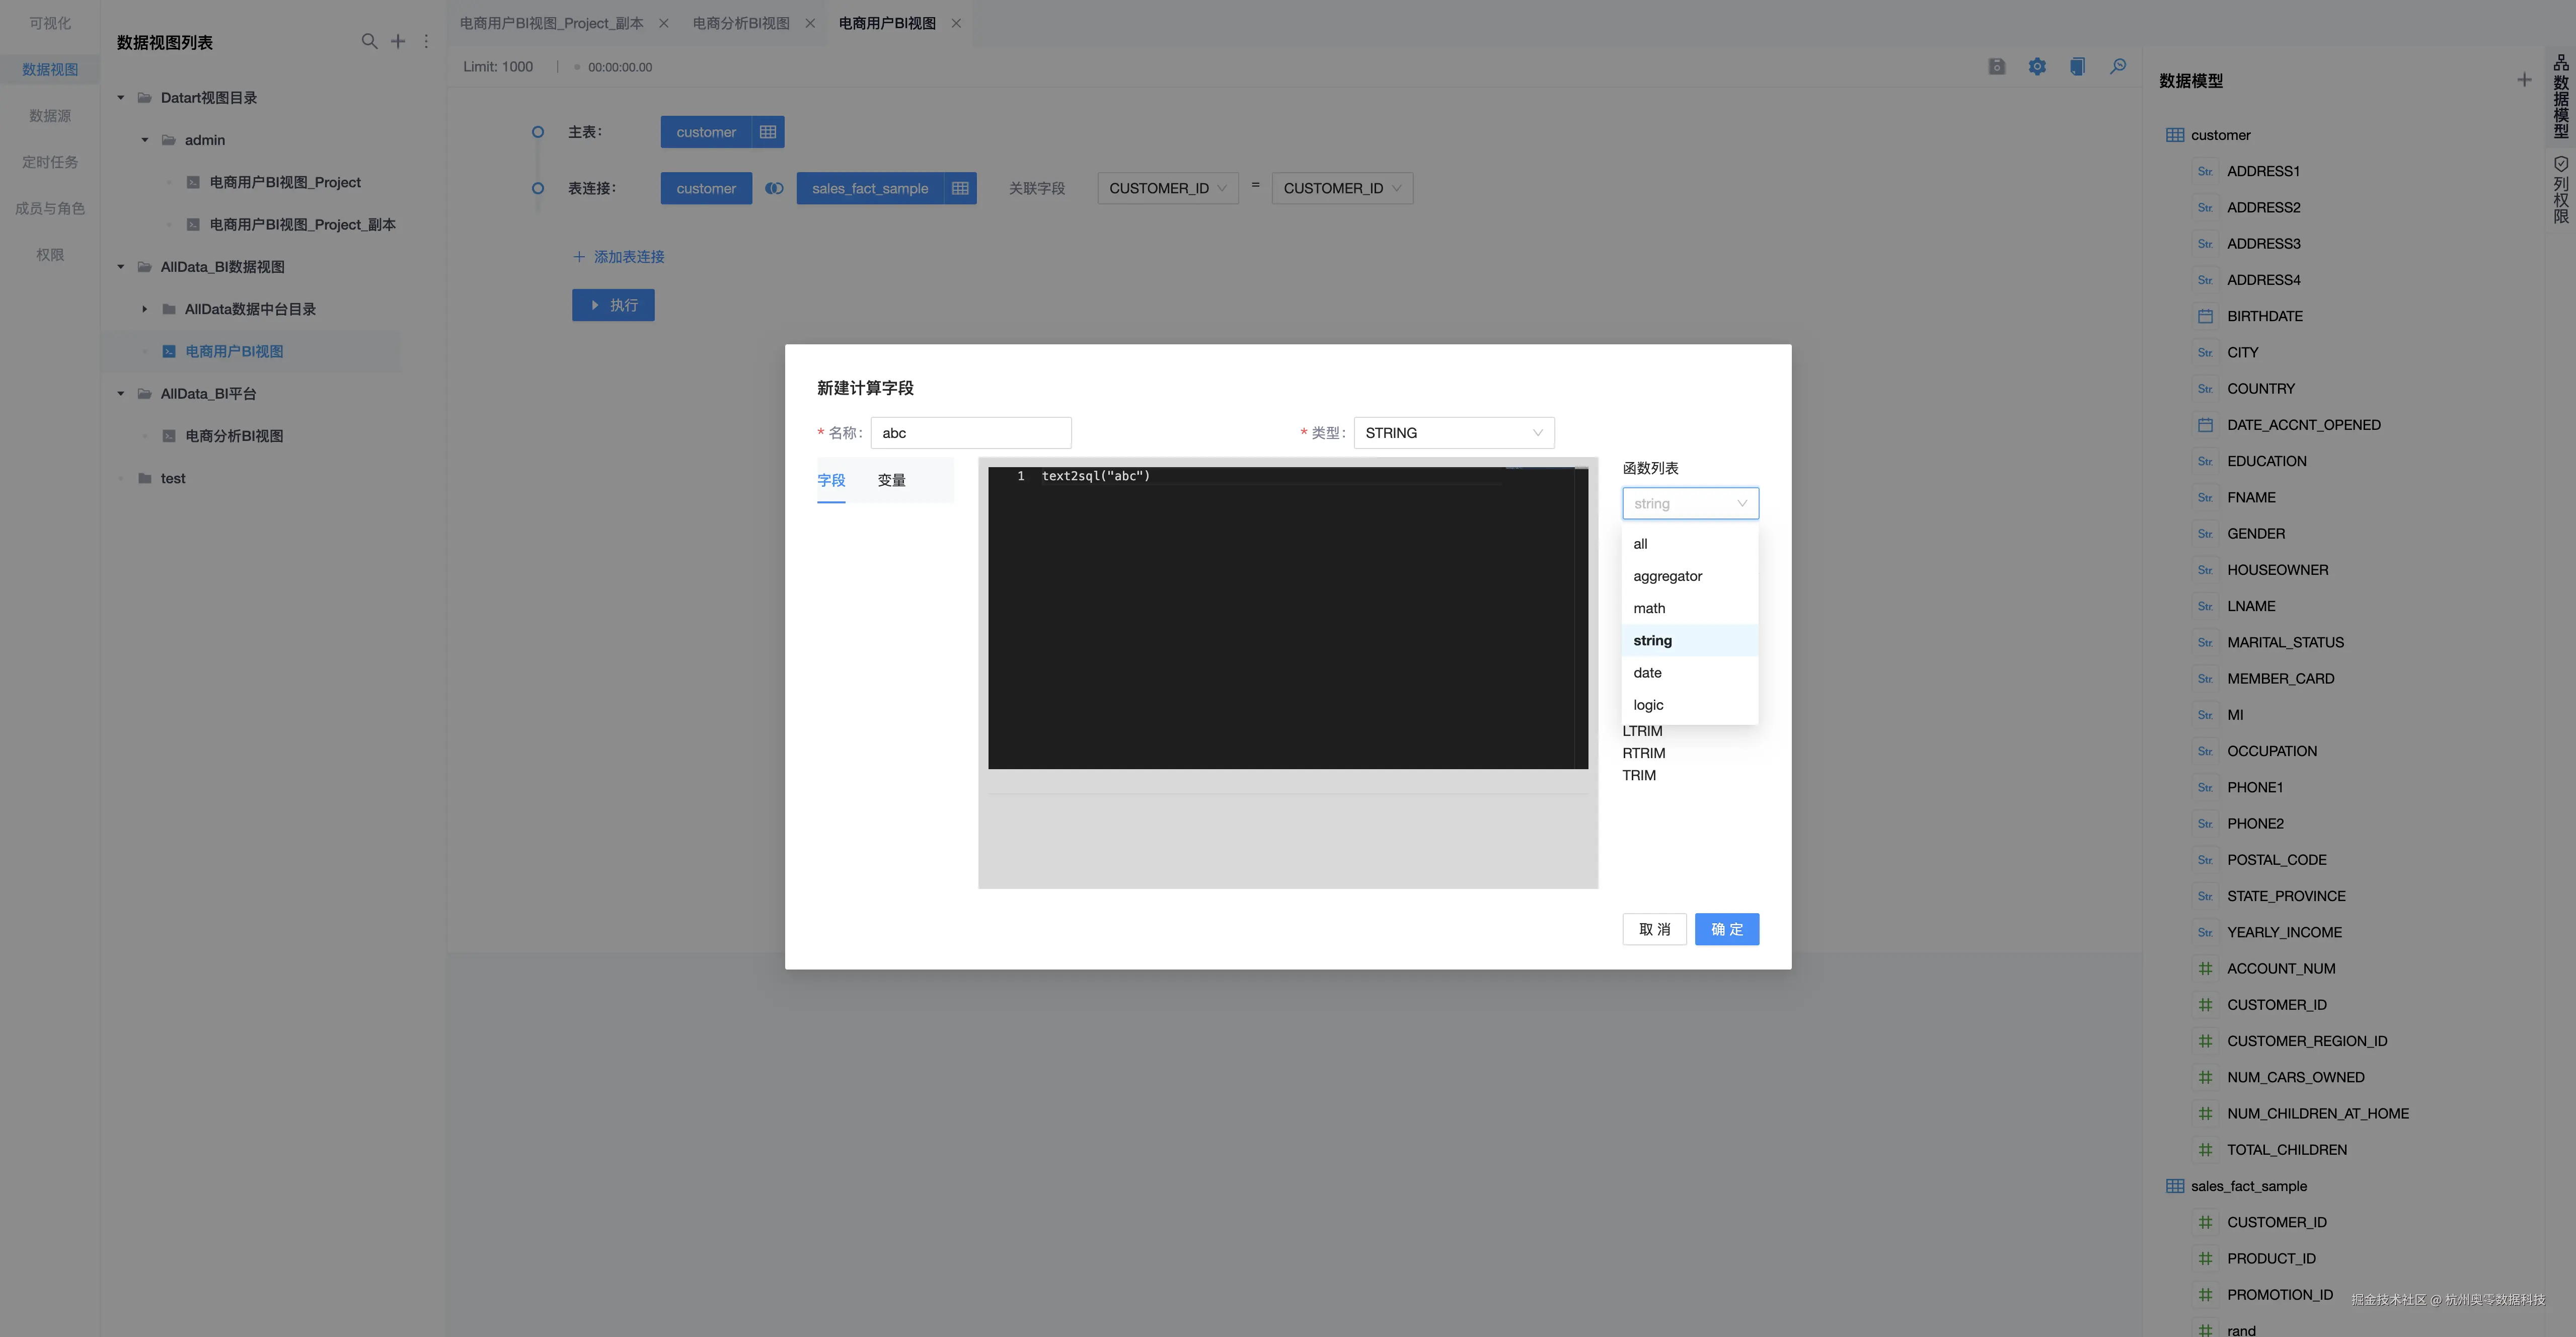Choose aggregator function category option
The width and height of the screenshot is (2576, 1337).
1667,576
